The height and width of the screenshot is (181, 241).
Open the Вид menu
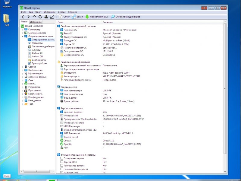click(31, 12)
